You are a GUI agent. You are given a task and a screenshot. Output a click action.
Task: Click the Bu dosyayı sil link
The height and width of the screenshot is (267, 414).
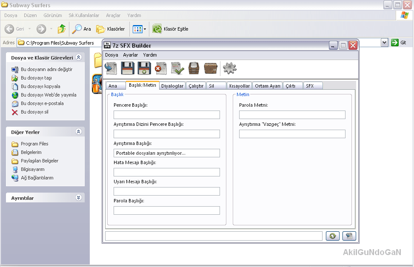tap(34, 112)
